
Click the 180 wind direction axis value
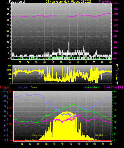[9, 74]
